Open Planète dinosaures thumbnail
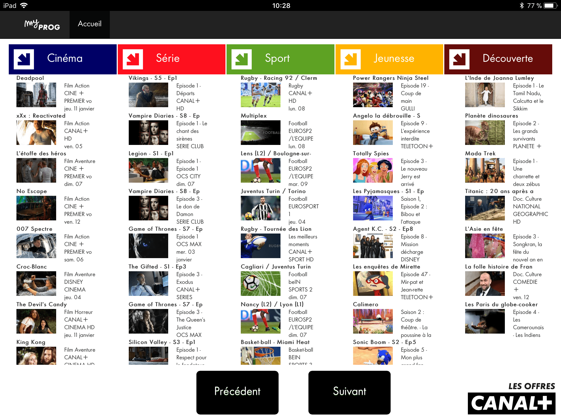 click(x=485, y=133)
